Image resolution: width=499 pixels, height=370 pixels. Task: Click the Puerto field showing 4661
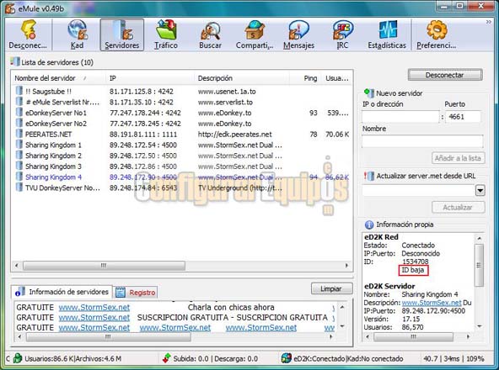(x=464, y=117)
